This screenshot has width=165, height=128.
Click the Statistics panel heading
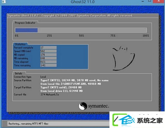pyautogui.click(x=20, y=44)
